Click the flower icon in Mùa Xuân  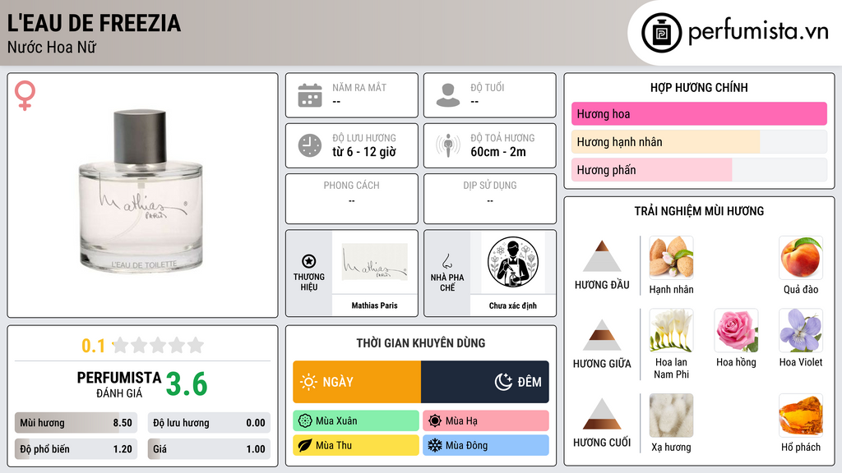coord(305,421)
